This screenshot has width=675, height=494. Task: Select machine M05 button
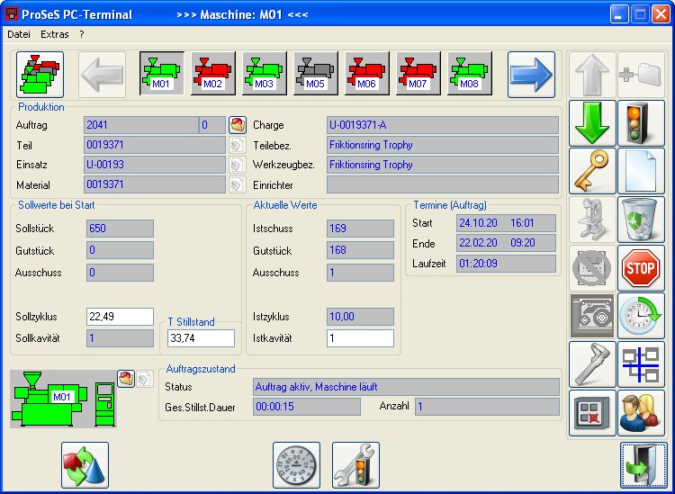[316, 73]
